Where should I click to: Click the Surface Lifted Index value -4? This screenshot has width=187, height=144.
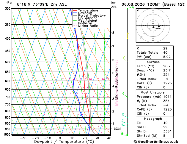[166, 79]
